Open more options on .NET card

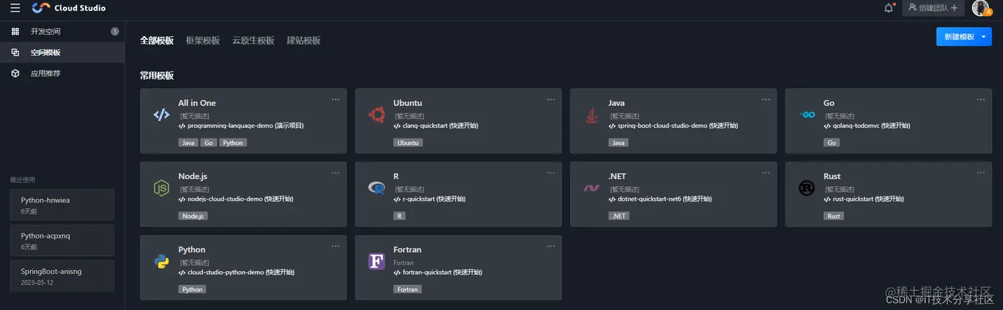pos(766,173)
